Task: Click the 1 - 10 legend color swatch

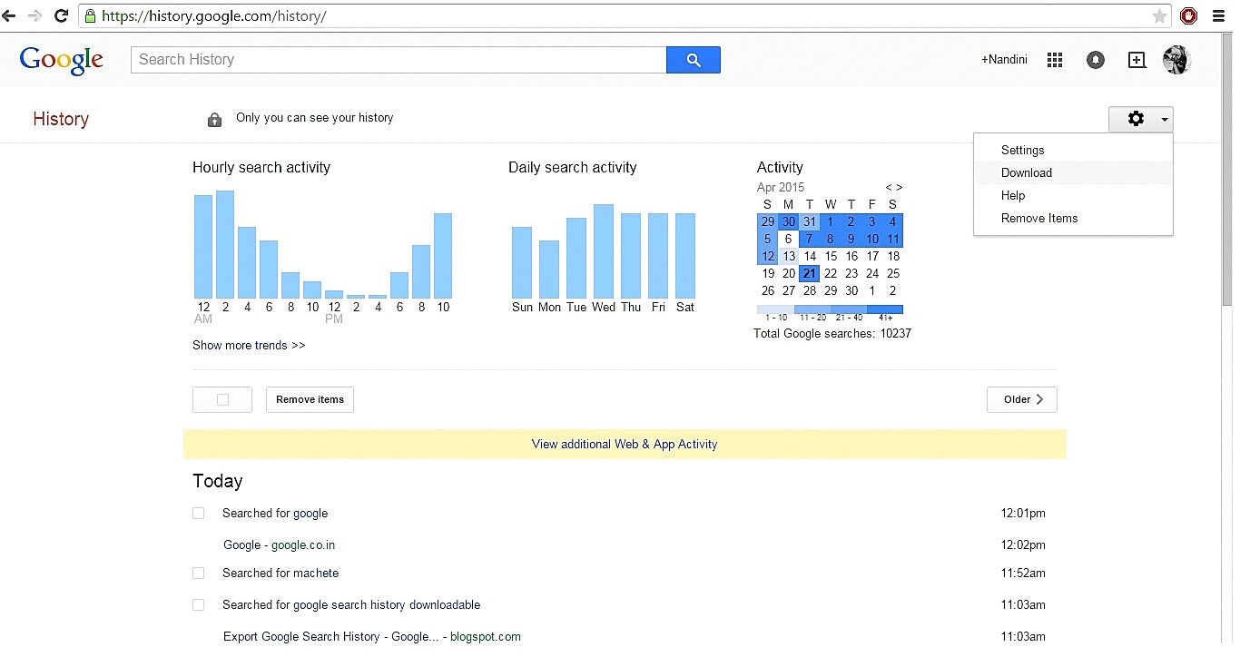Action: 775,309
